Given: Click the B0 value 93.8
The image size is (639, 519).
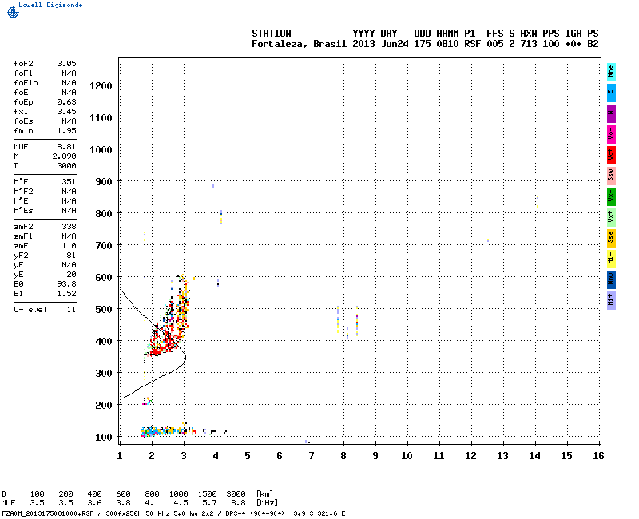Looking at the screenshot, I should 66,284.
